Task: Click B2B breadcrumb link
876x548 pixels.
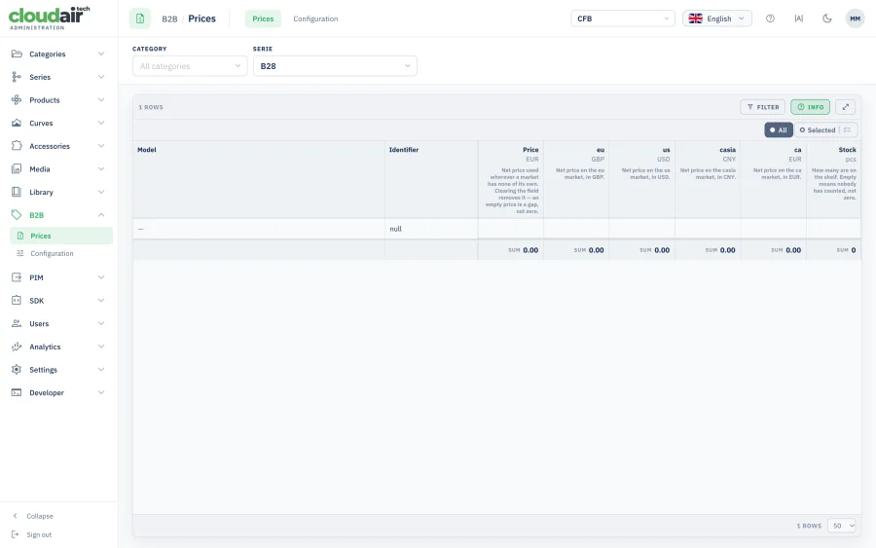Action: [x=169, y=18]
